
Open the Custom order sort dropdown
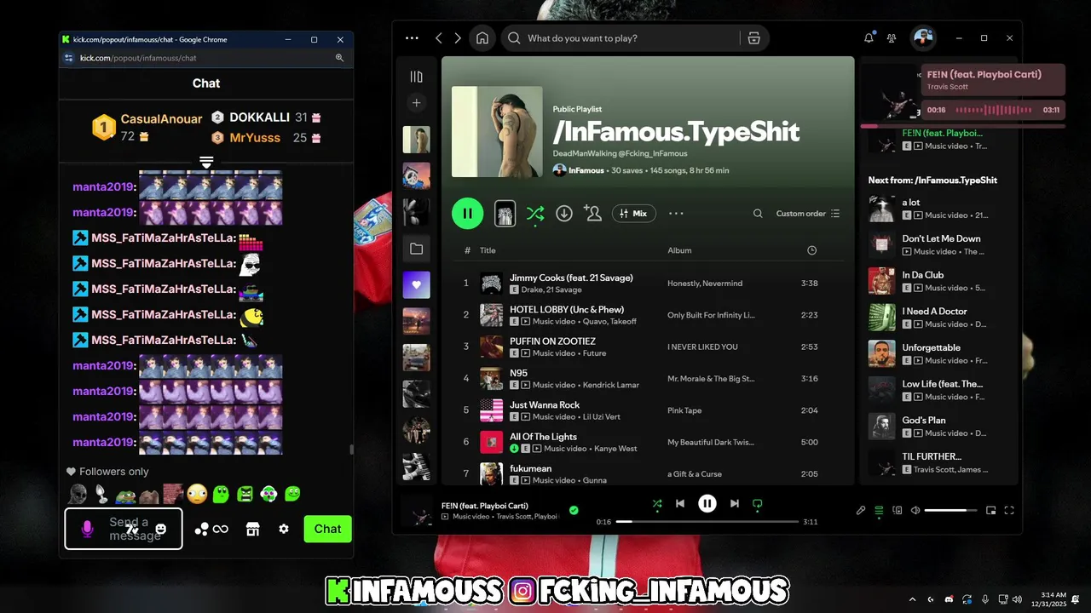[x=808, y=214]
